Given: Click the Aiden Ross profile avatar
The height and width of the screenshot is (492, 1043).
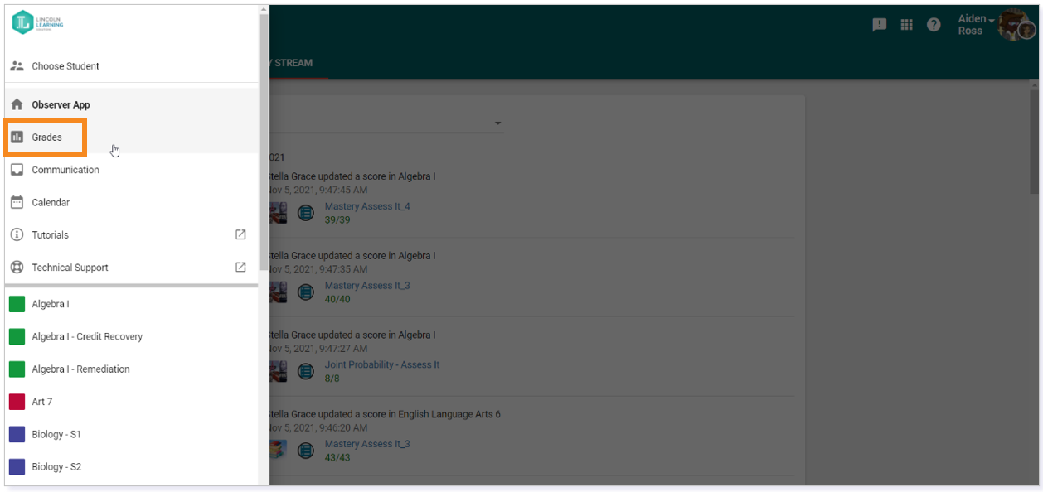Looking at the screenshot, I should (1016, 25).
